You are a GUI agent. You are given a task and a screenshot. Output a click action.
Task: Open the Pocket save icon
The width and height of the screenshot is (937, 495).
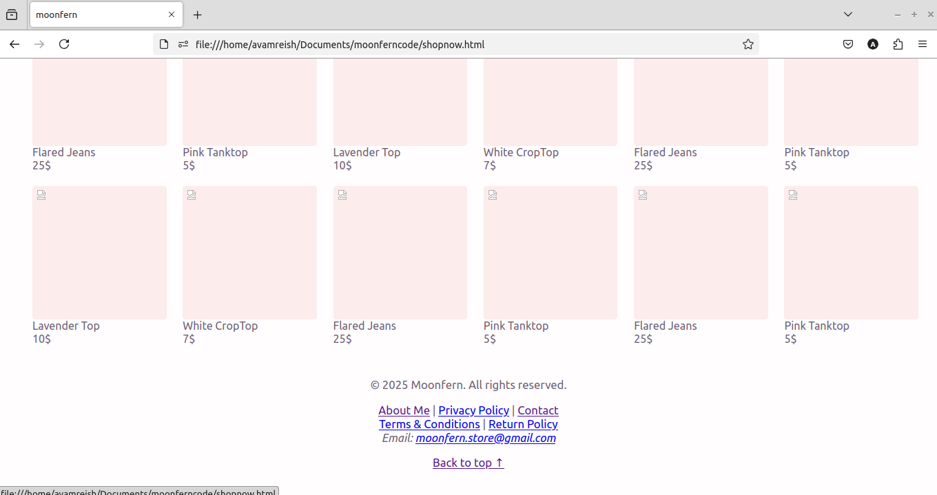848,44
